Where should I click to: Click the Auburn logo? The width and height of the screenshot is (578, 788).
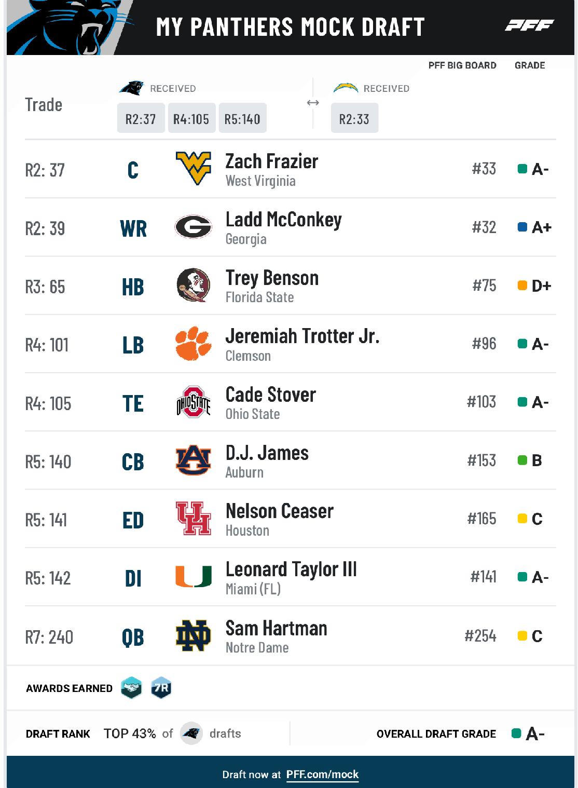[193, 460]
